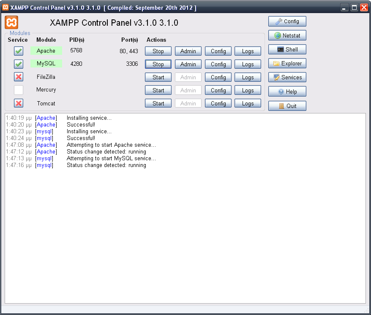
Task: Stop the MySQL module
Action: point(158,64)
